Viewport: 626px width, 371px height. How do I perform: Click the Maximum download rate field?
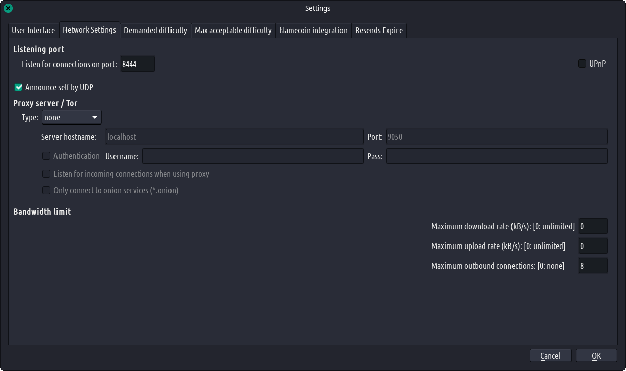(592, 226)
